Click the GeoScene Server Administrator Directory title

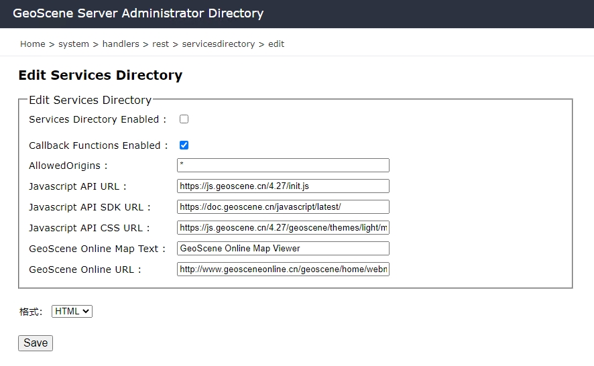pos(138,13)
